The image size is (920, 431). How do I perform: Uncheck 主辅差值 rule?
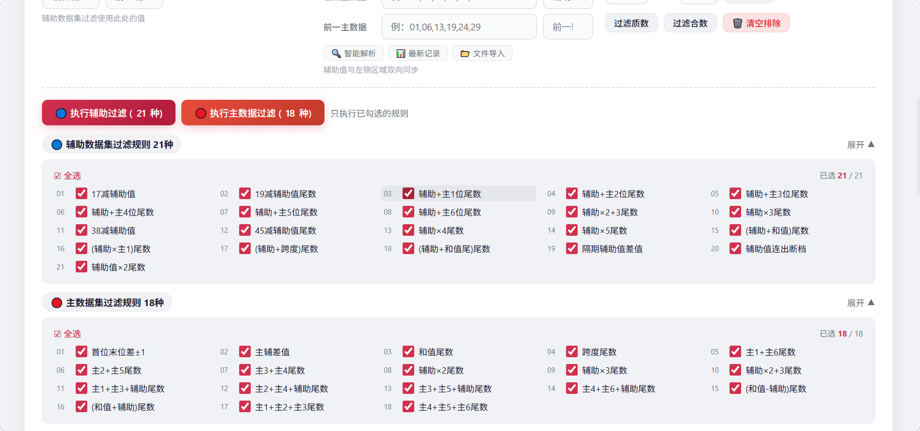[x=245, y=351]
